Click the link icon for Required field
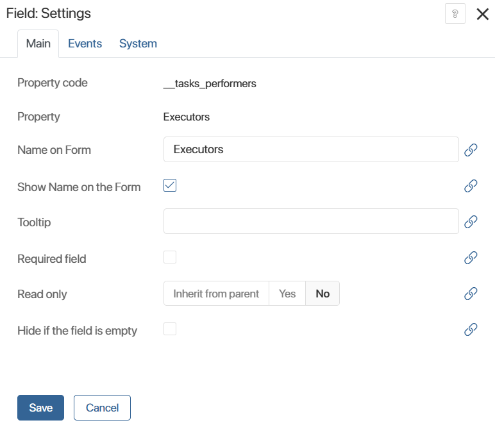495x425 pixels. [471, 258]
